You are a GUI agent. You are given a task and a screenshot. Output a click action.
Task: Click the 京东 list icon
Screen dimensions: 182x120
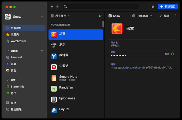pos(54,46)
